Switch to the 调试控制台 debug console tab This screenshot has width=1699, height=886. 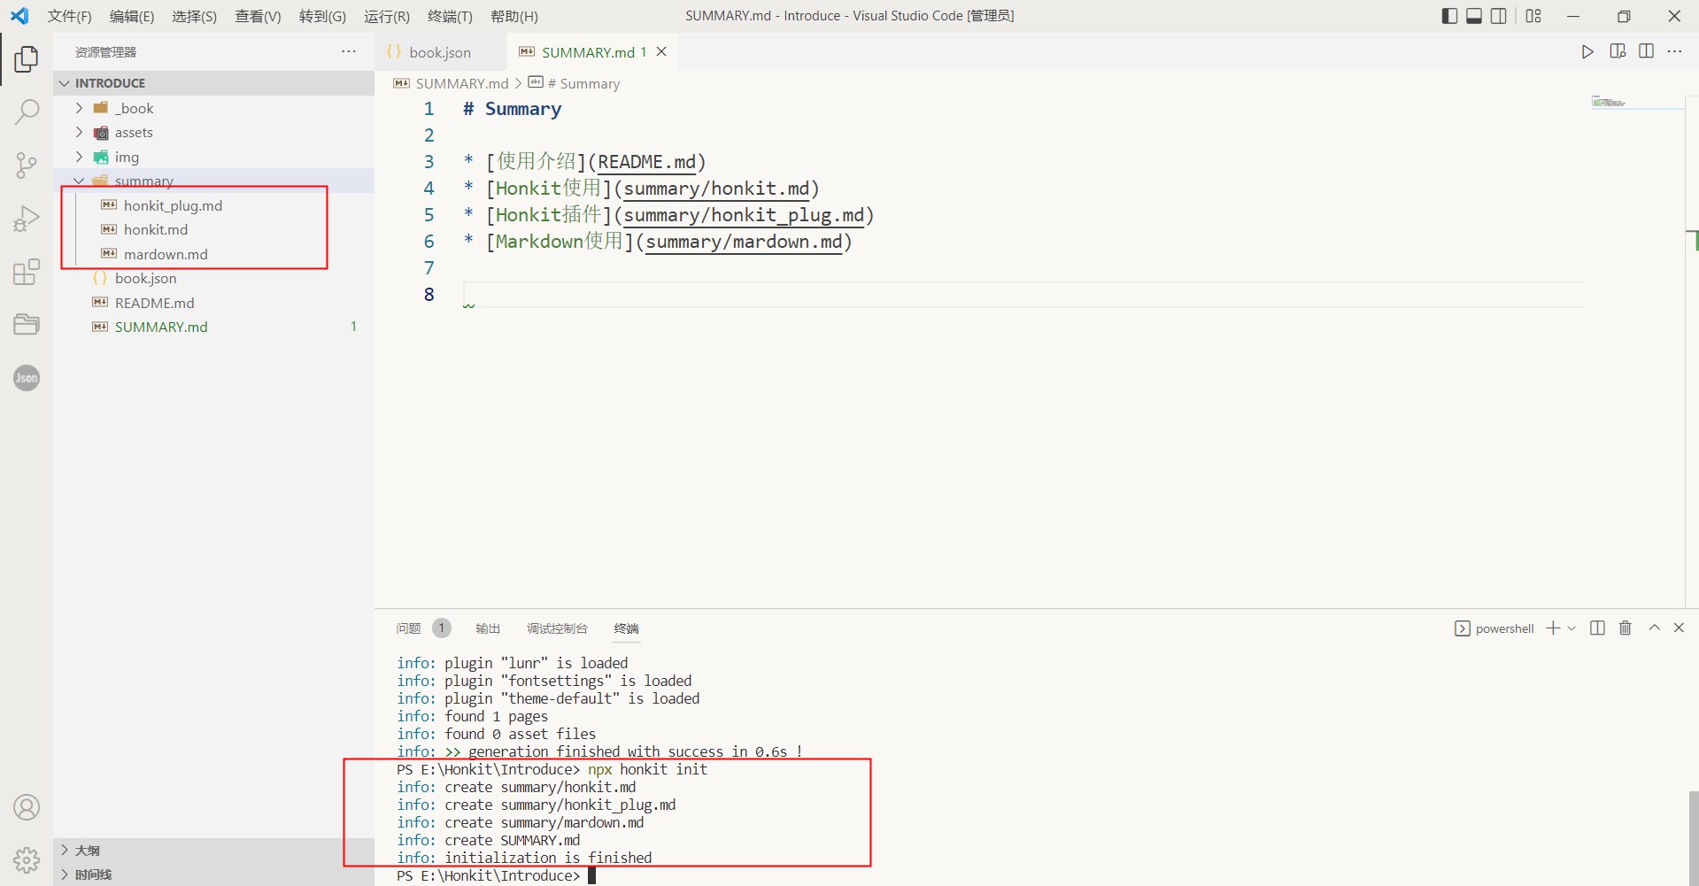(557, 628)
